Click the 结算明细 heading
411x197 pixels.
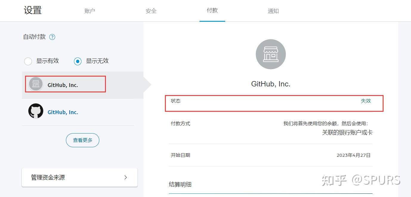[180, 184]
